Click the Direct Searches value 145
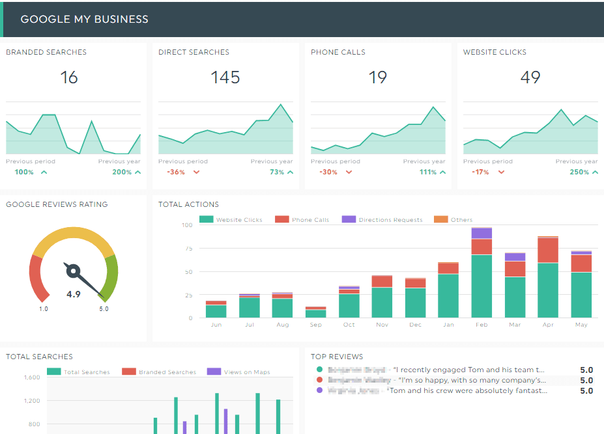This screenshot has width=604, height=434. pyautogui.click(x=225, y=77)
